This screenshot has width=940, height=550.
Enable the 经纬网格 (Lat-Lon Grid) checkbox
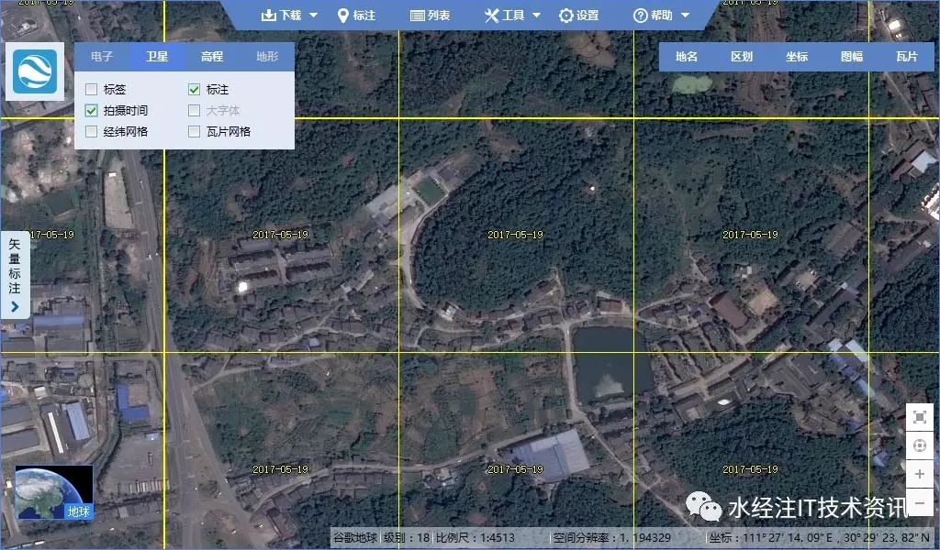91,131
